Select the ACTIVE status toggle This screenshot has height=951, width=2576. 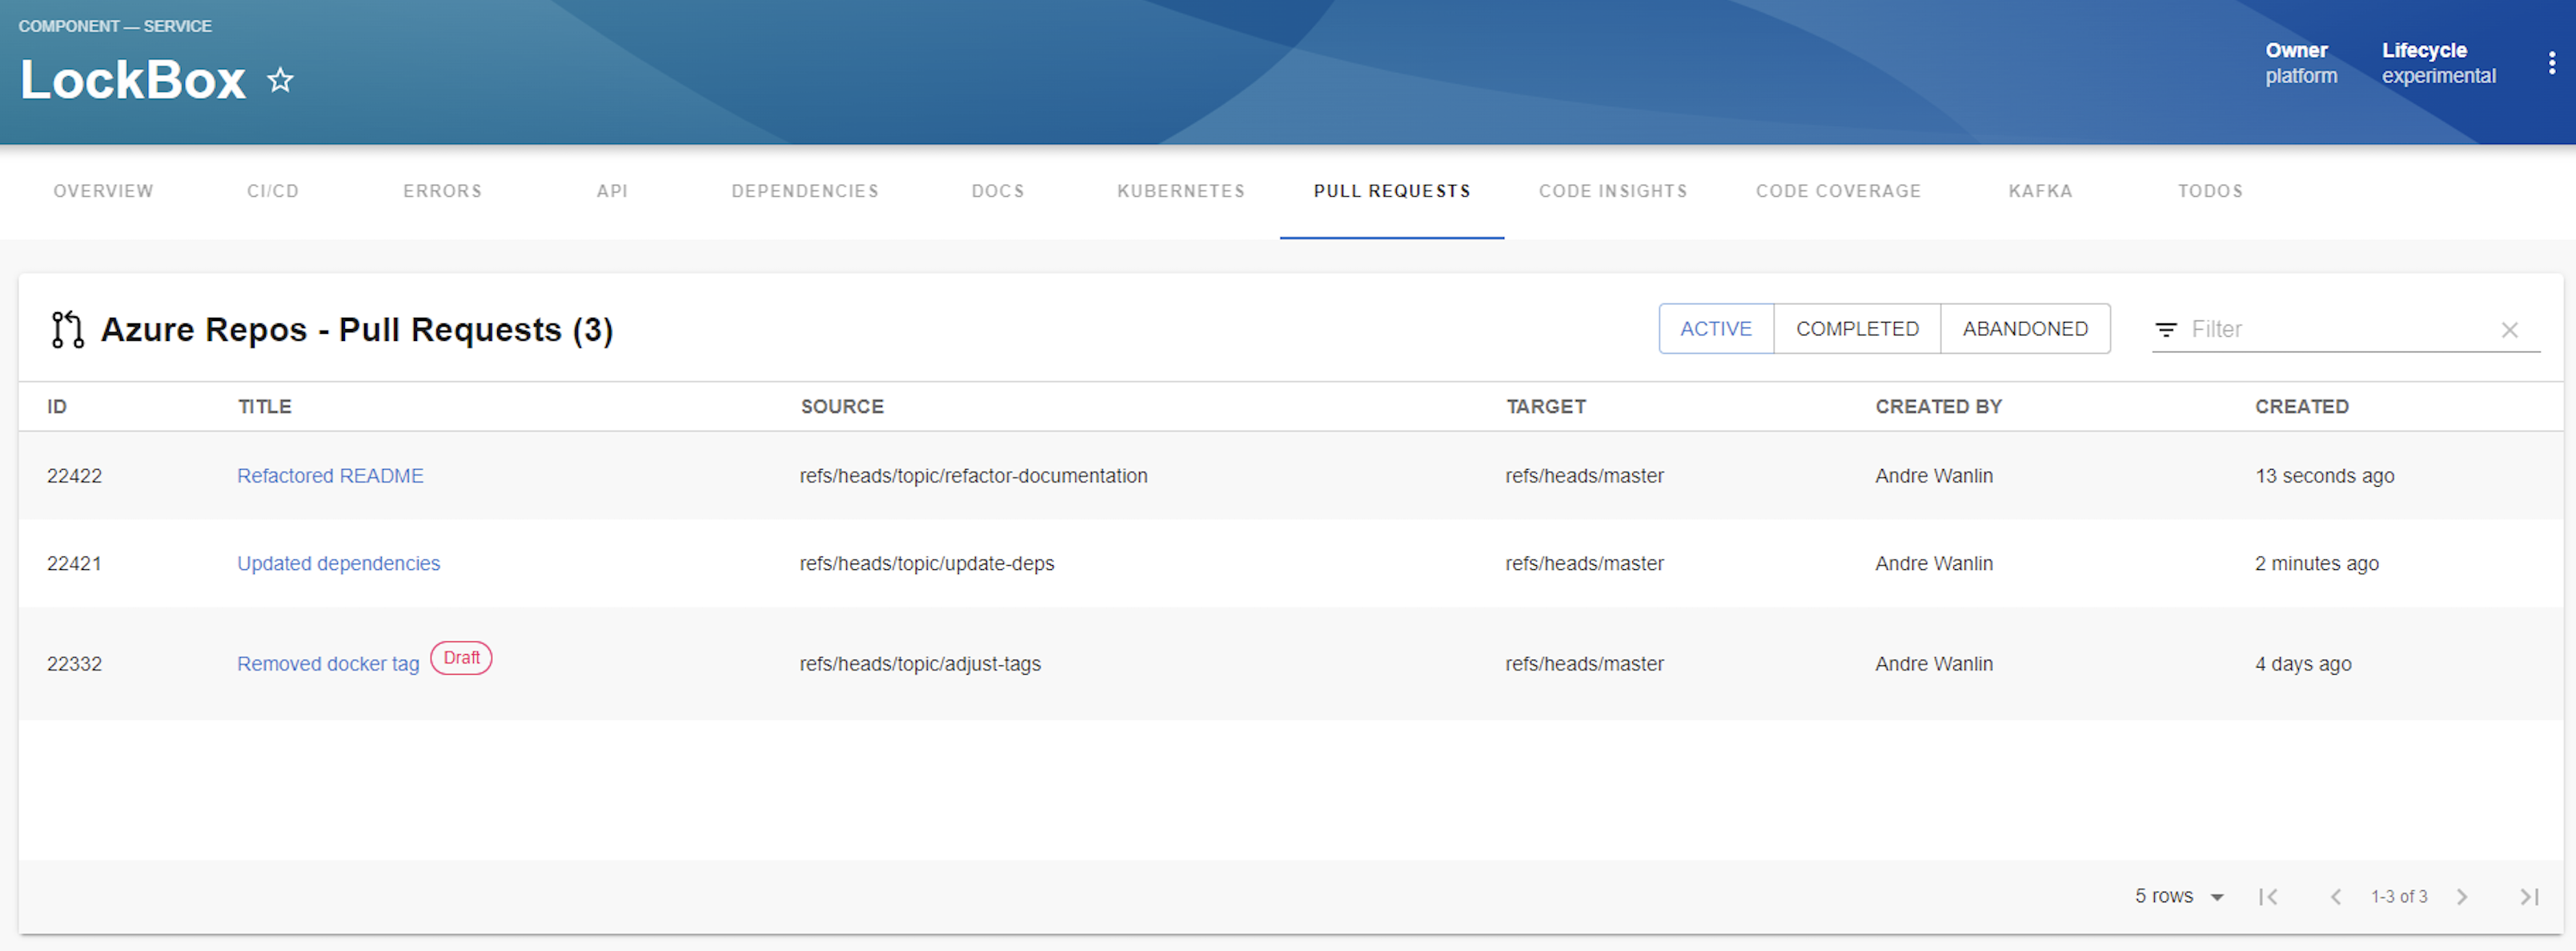pos(1715,329)
